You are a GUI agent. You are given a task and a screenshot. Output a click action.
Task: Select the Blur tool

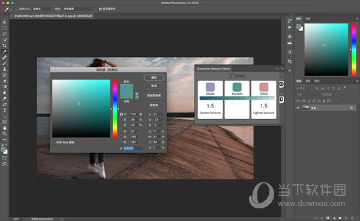(4, 92)
